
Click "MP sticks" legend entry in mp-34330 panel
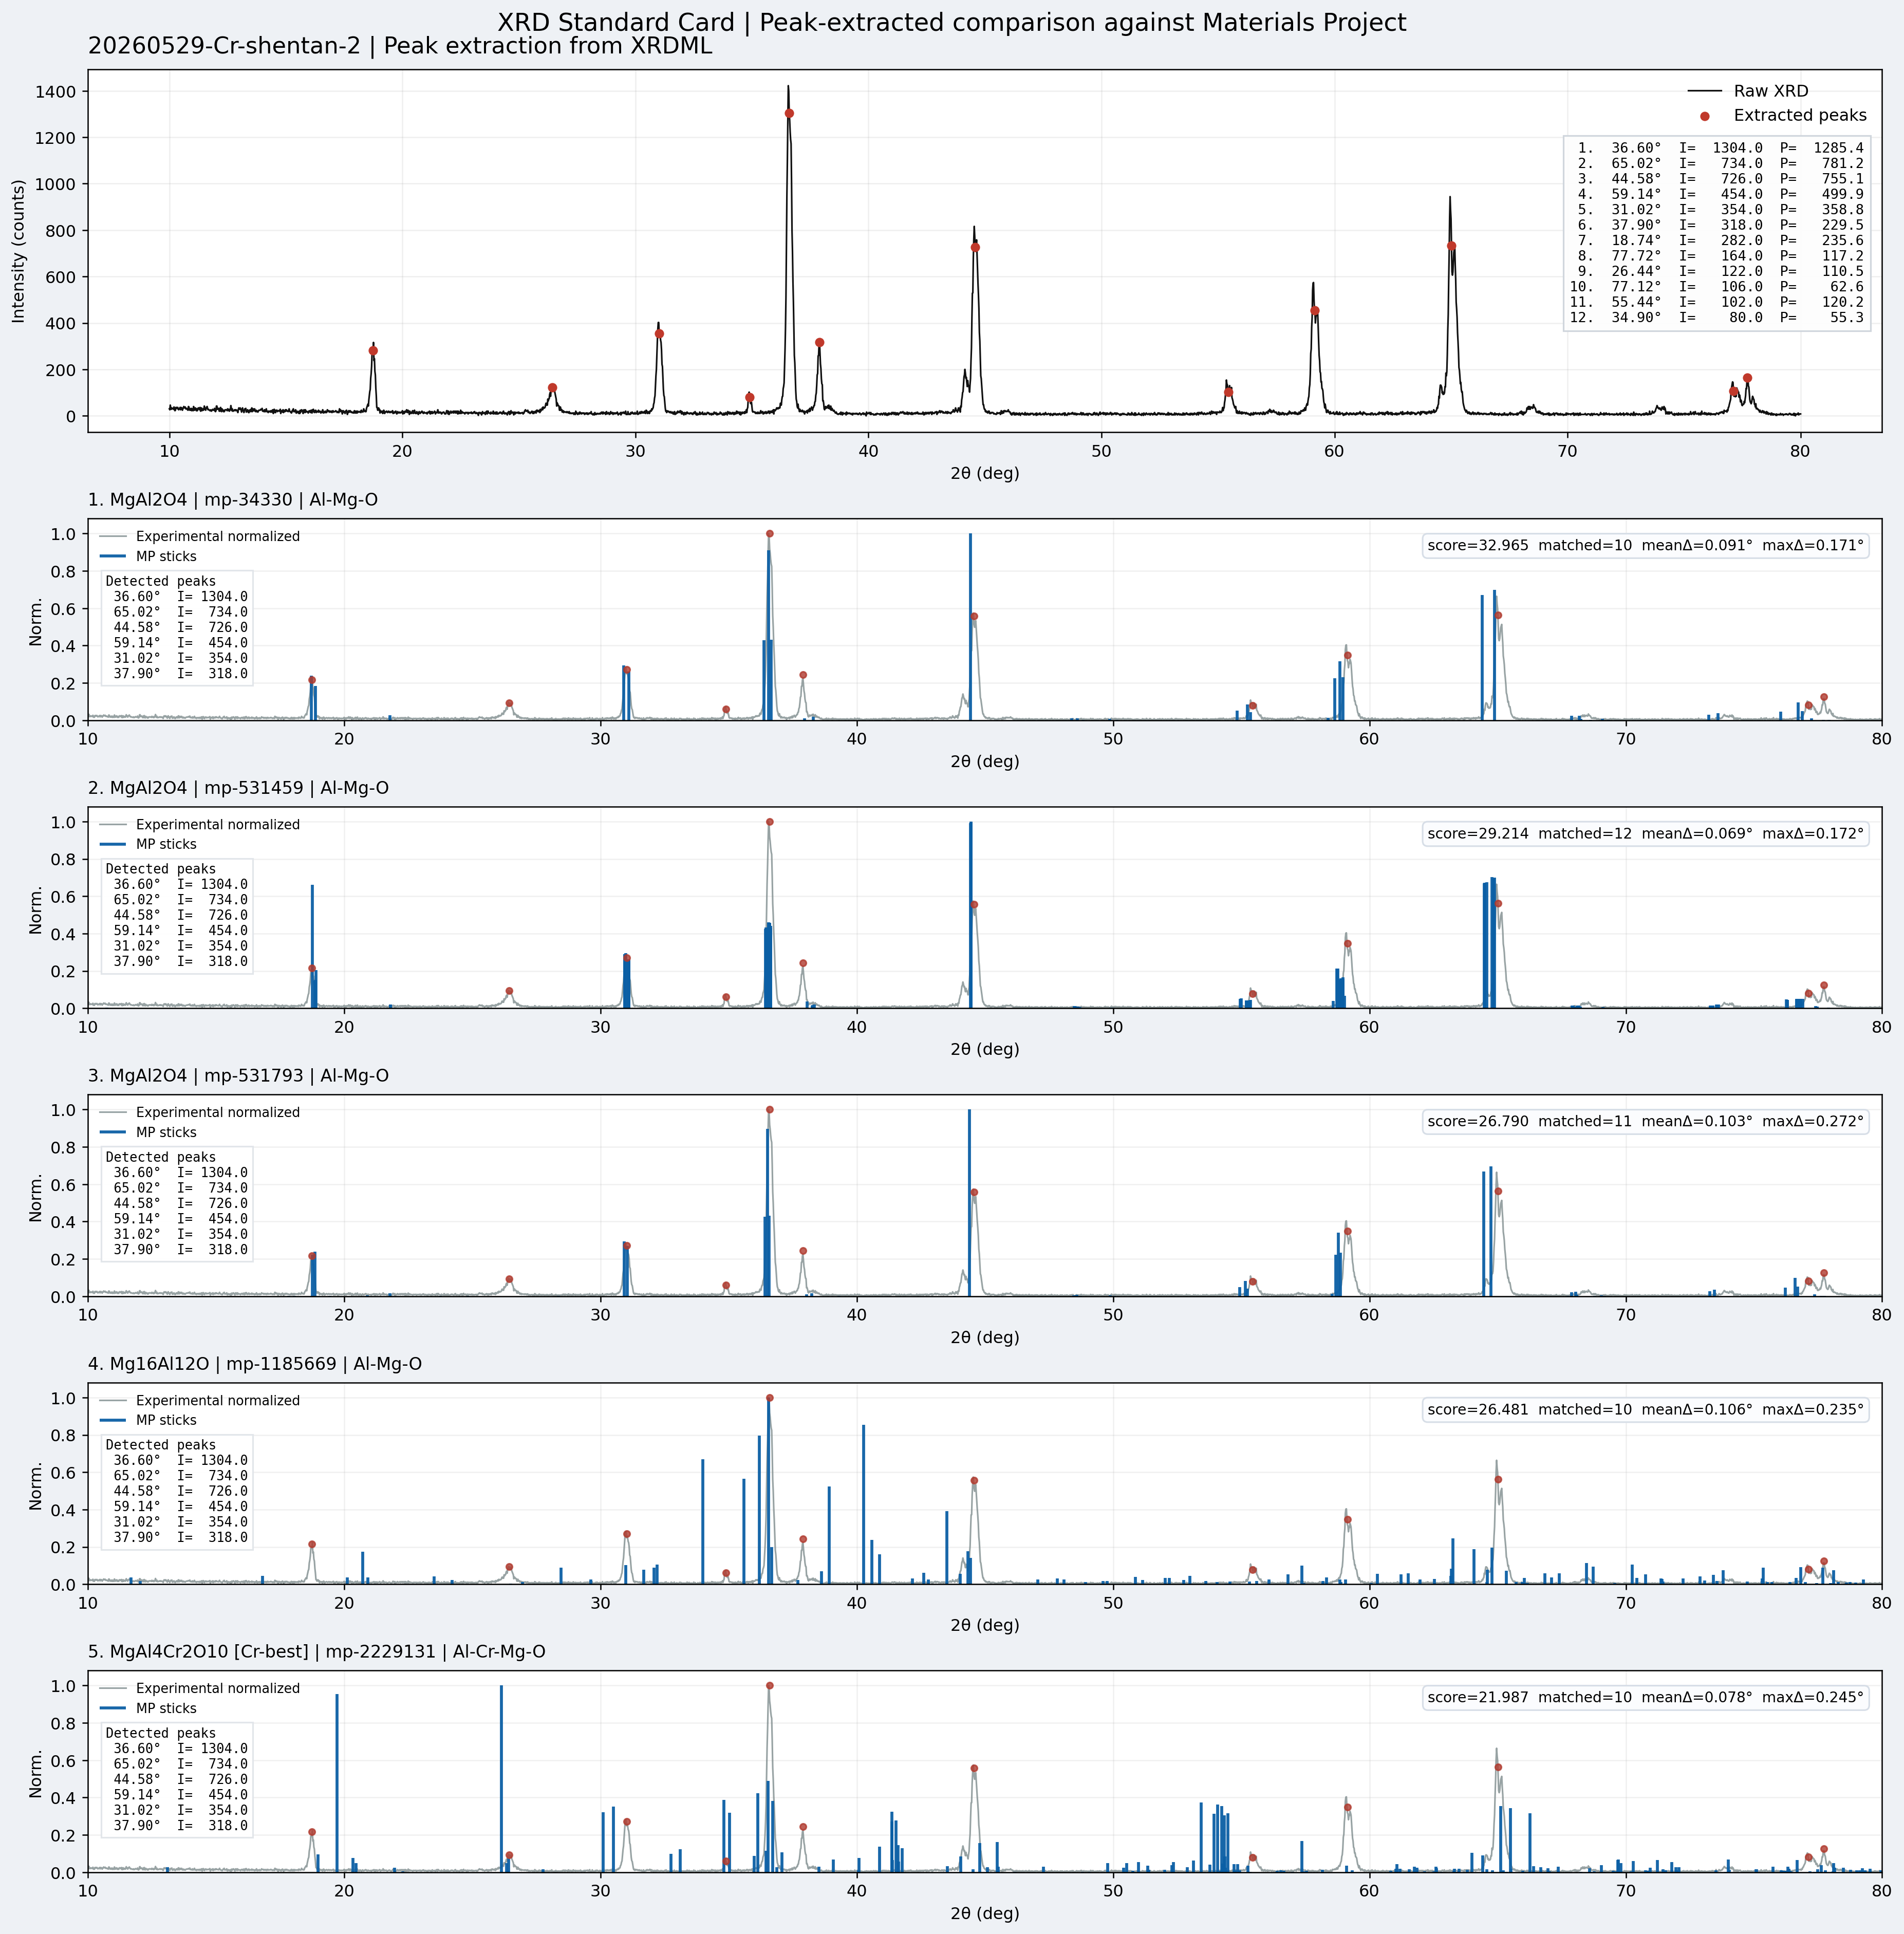coord(148,557)
